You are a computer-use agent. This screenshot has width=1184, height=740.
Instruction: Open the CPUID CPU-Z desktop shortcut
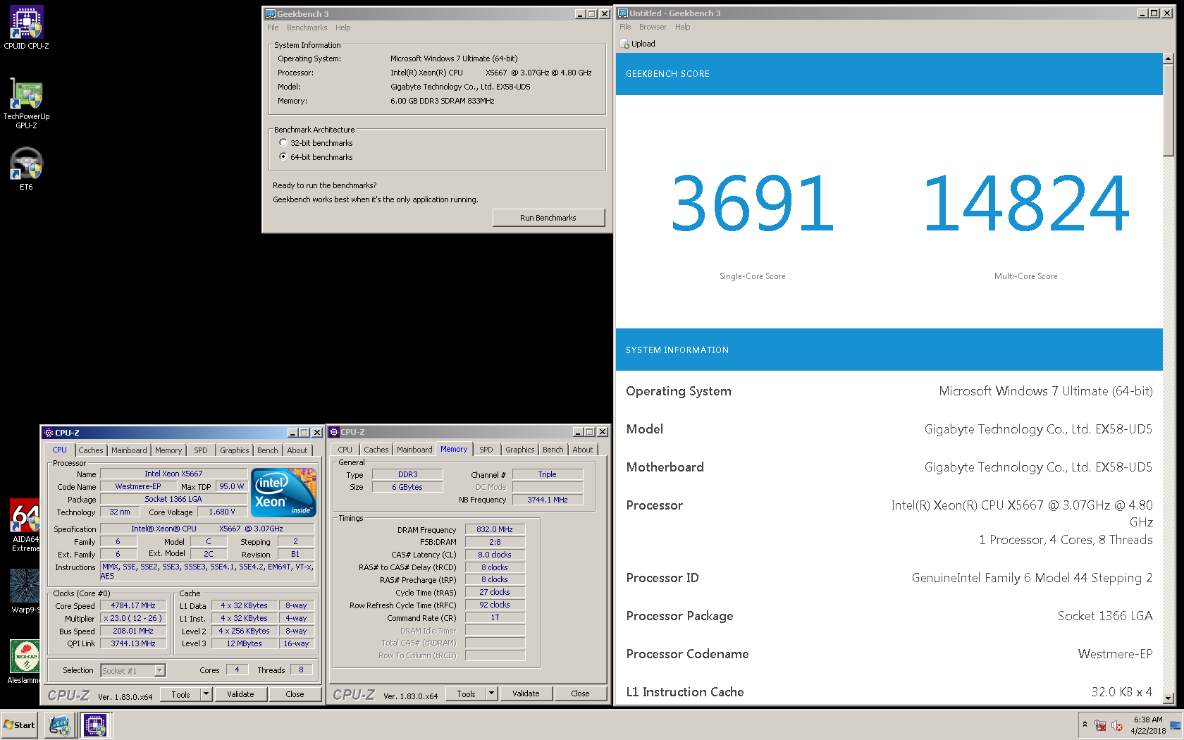click(26, 27)
